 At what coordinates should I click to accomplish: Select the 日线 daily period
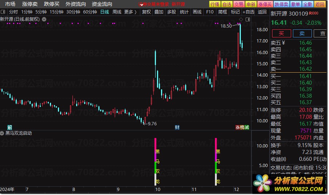point(105,12)
